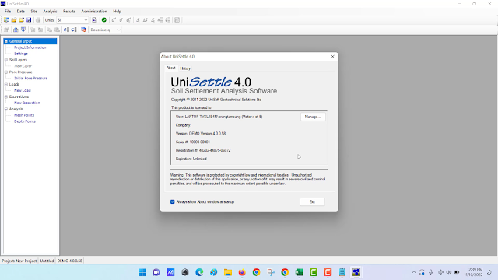This screenshot has height=280, width=498.
Task: Open Microsoft Edge from the taskbar
Action: 199,272
